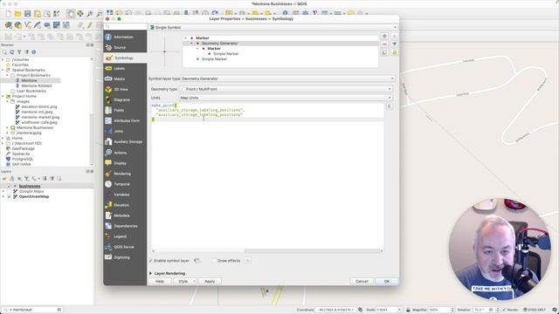The image size is (559, 314).
Task: Toggle Render checkbox in status bar
Action: (504, 310)
